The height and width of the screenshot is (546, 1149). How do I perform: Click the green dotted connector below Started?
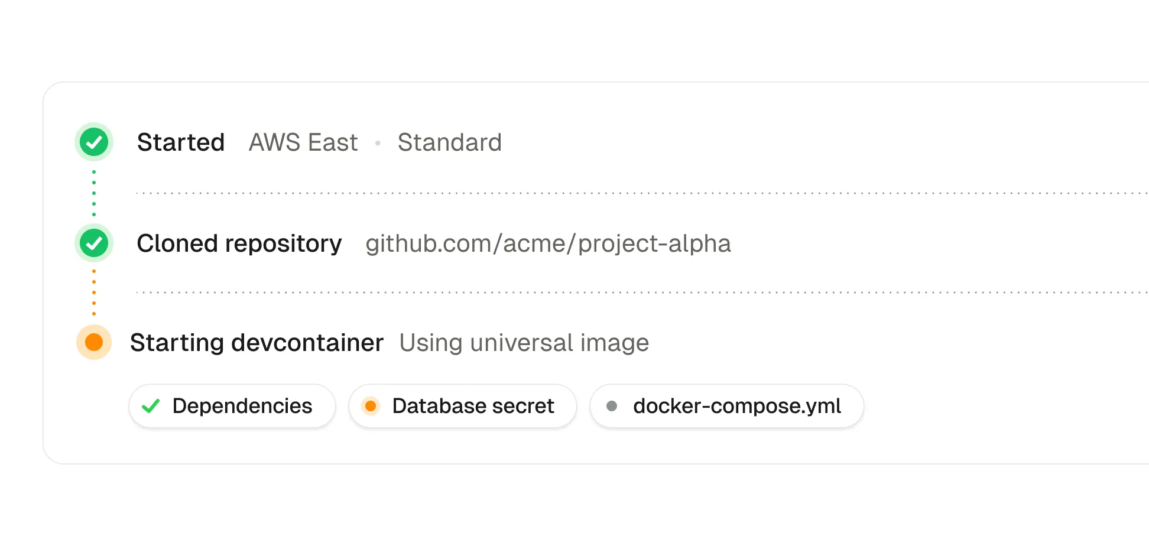[94, 193]
